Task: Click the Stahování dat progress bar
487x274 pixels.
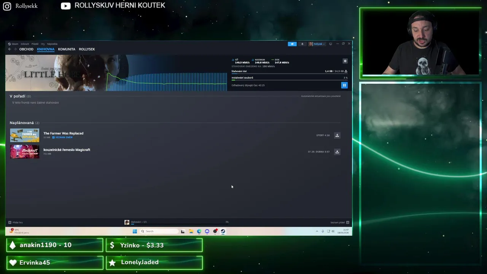Action: click(290, 73)
